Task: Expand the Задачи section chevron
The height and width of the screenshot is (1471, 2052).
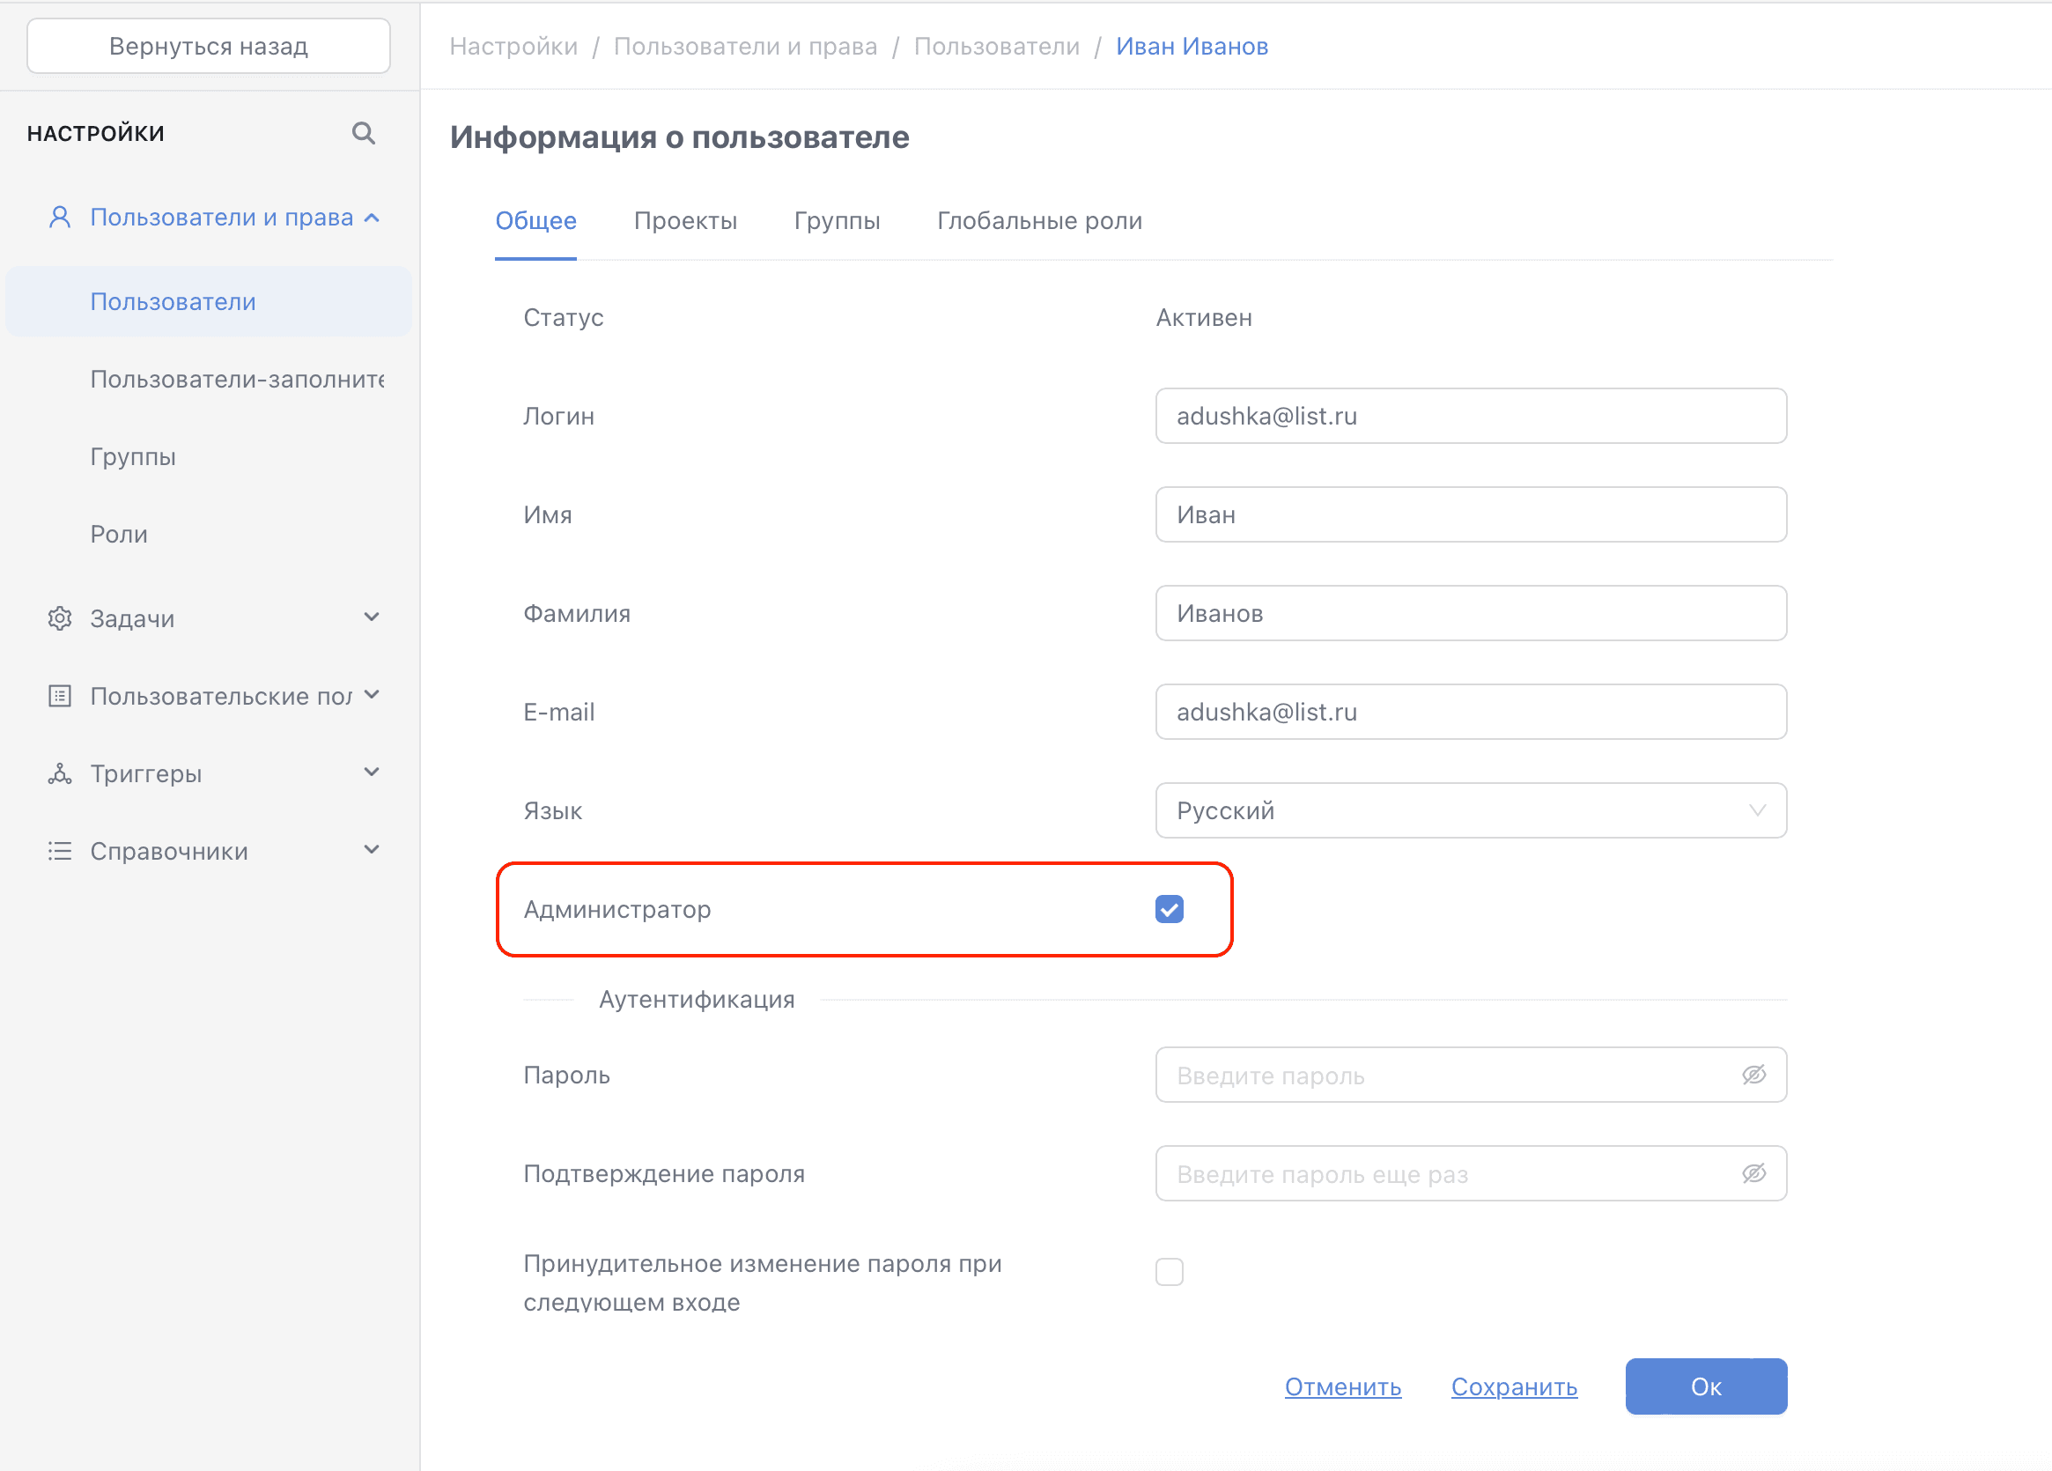Action: [372, 617]
